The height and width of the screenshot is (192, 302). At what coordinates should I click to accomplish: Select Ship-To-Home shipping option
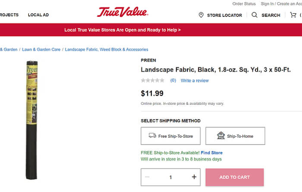click(235, 136)
